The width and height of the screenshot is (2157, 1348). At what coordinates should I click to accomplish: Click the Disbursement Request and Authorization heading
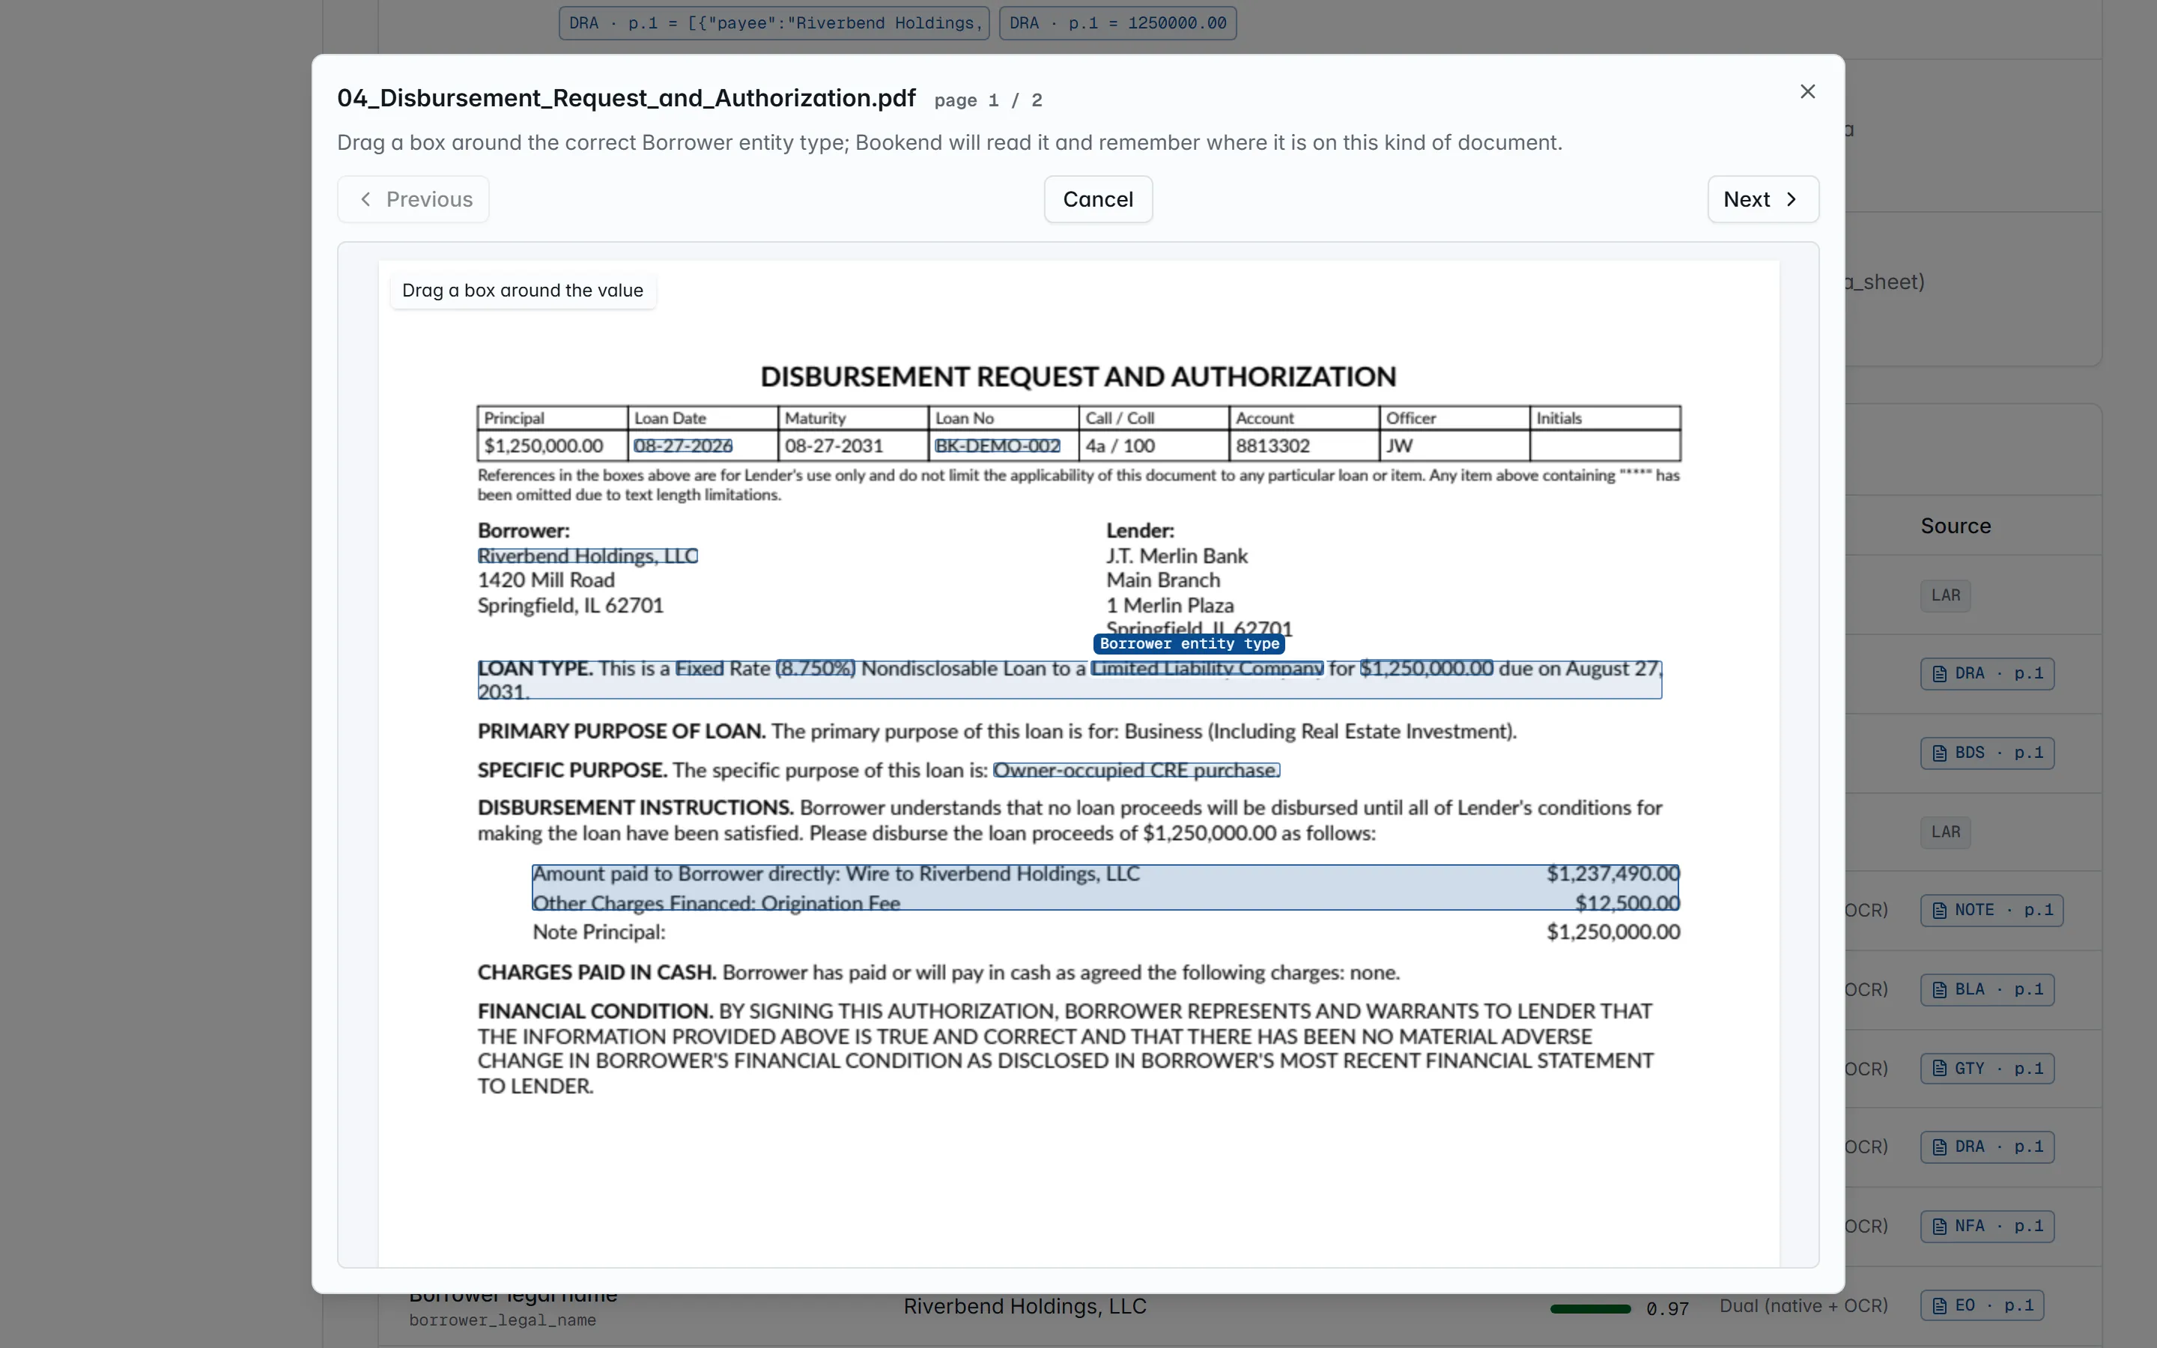(x=1078, y=376)
